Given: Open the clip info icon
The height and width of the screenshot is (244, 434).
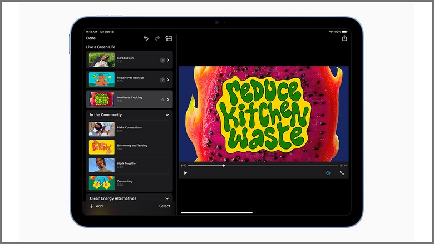Looking at the screenshot, I should (328, 173).
